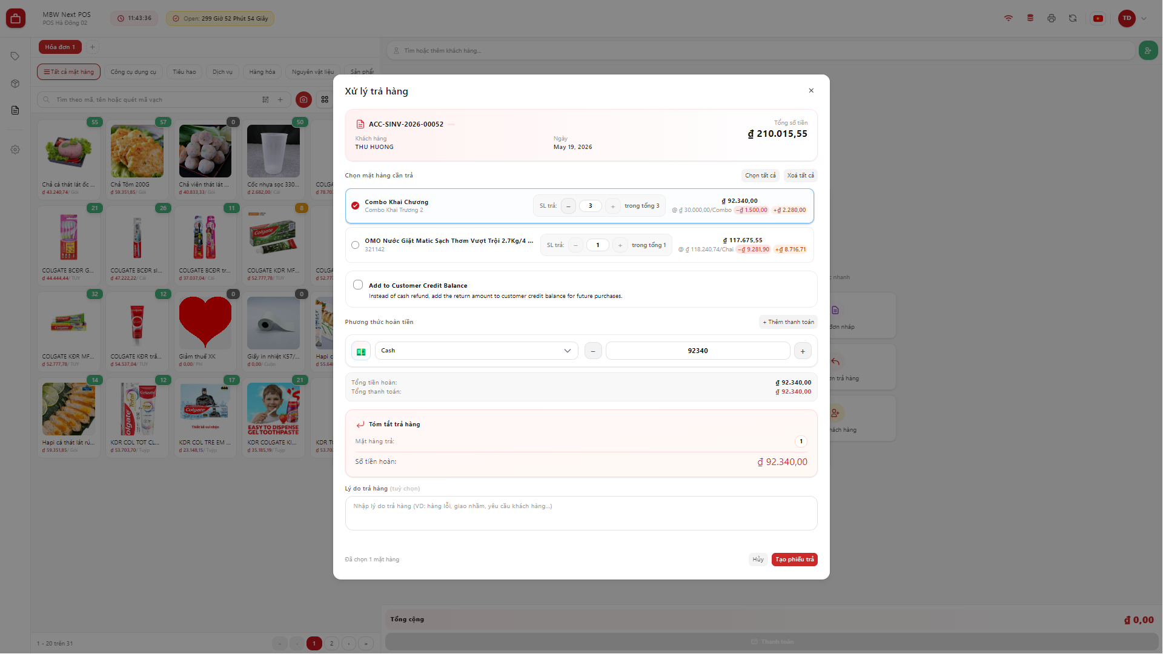1163x654 pixels.
Task: Click the red camera scan button
Action: pos(303,99)
